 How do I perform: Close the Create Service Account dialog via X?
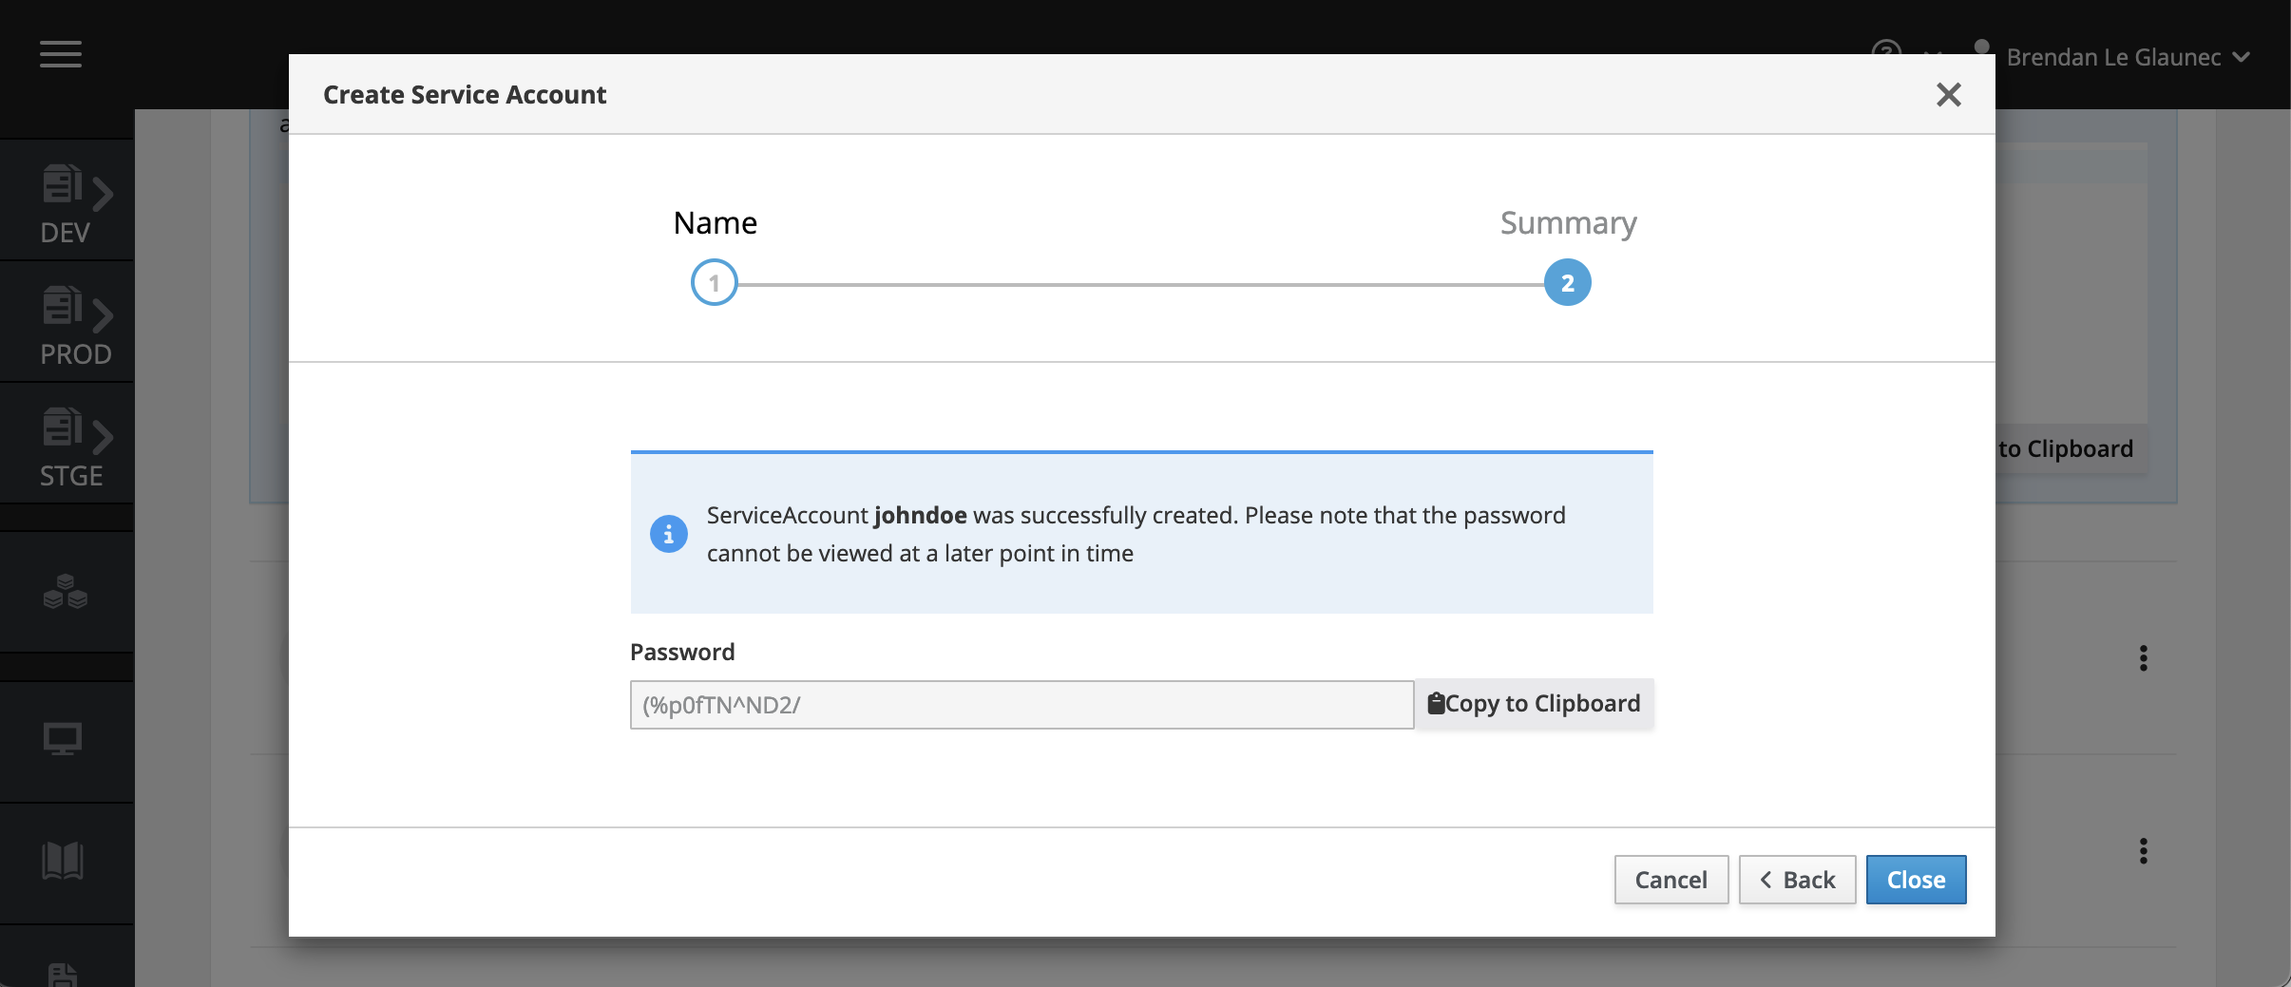pos(1948,94)
